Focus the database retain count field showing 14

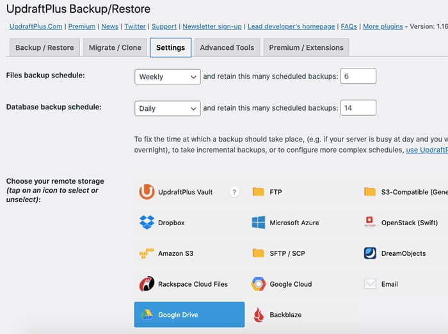[x=358, y=107]
